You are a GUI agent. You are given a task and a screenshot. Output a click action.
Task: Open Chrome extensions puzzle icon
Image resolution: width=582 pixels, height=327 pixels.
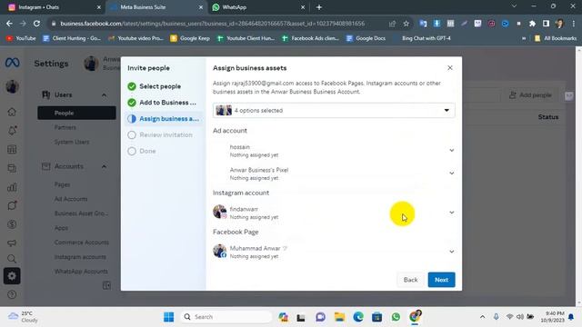coord(532,24)
